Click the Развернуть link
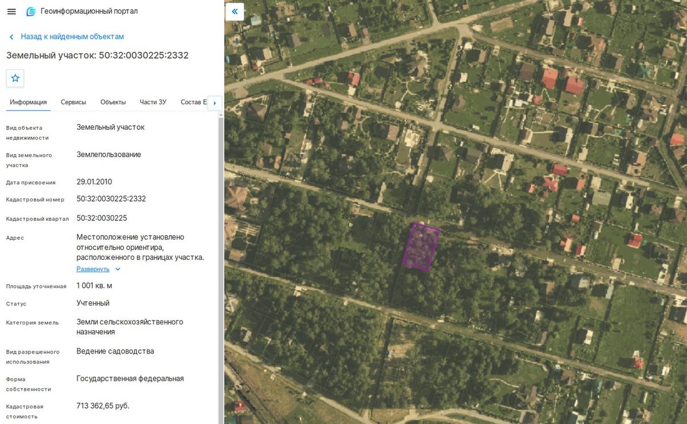This screenshot has width=687, height=424. [x=93, y=269]
